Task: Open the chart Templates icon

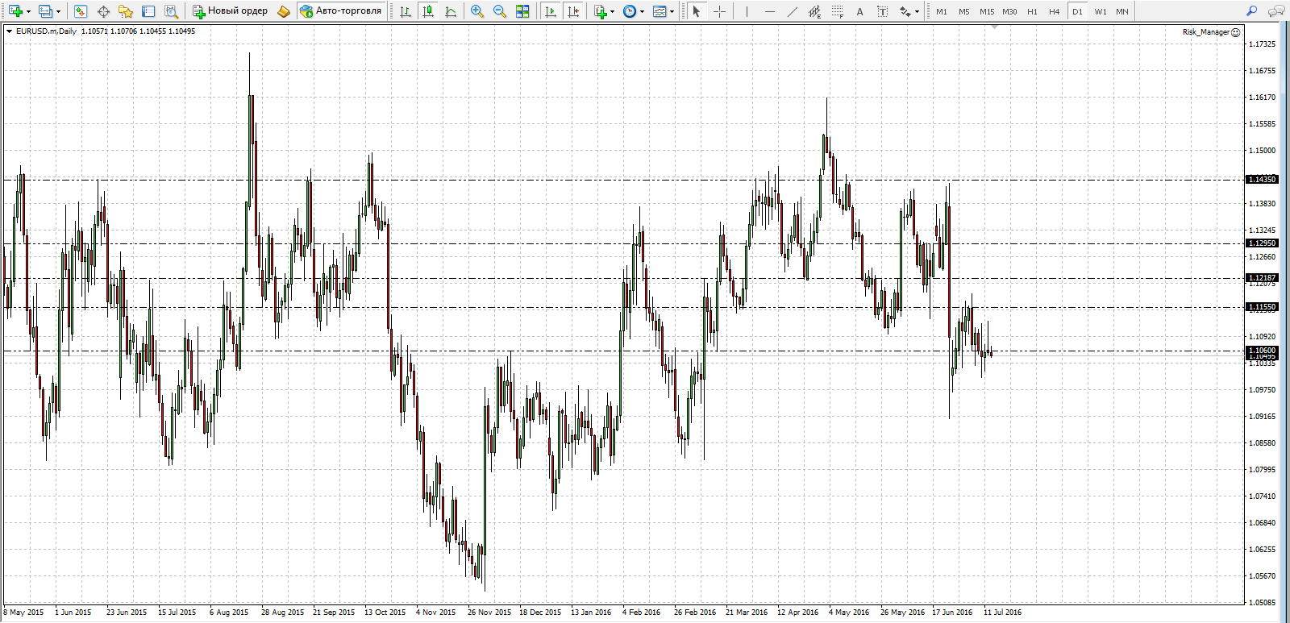Action: [660, 11]
